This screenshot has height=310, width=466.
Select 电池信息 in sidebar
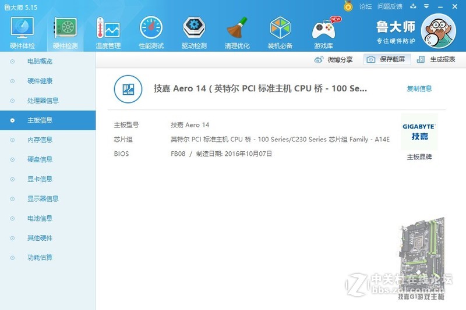click(x=48, y=218)
